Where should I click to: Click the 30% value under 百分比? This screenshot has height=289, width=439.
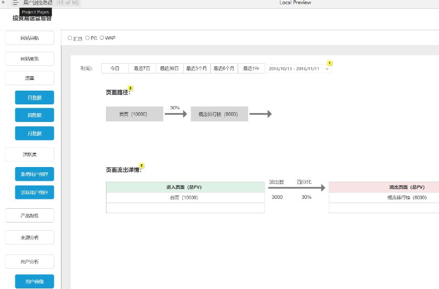click(x=306, y=197)
